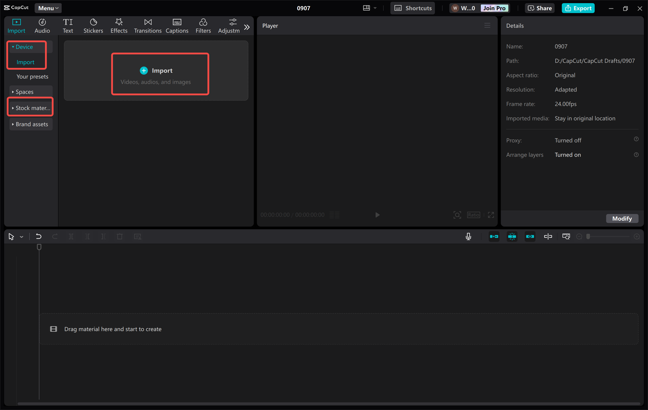
Task: Open the Transitions tab
Action: tap(148, 26)
